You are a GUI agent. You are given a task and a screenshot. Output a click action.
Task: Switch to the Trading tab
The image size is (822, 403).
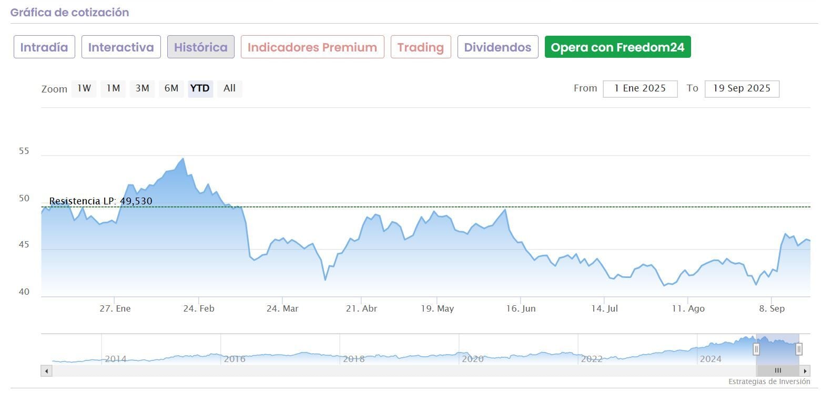click(x=421, y=47)
